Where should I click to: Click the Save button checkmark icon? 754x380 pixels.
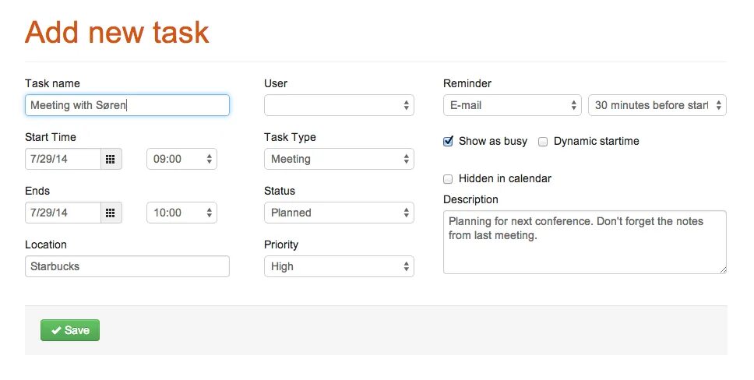click(x=56, y=330)
